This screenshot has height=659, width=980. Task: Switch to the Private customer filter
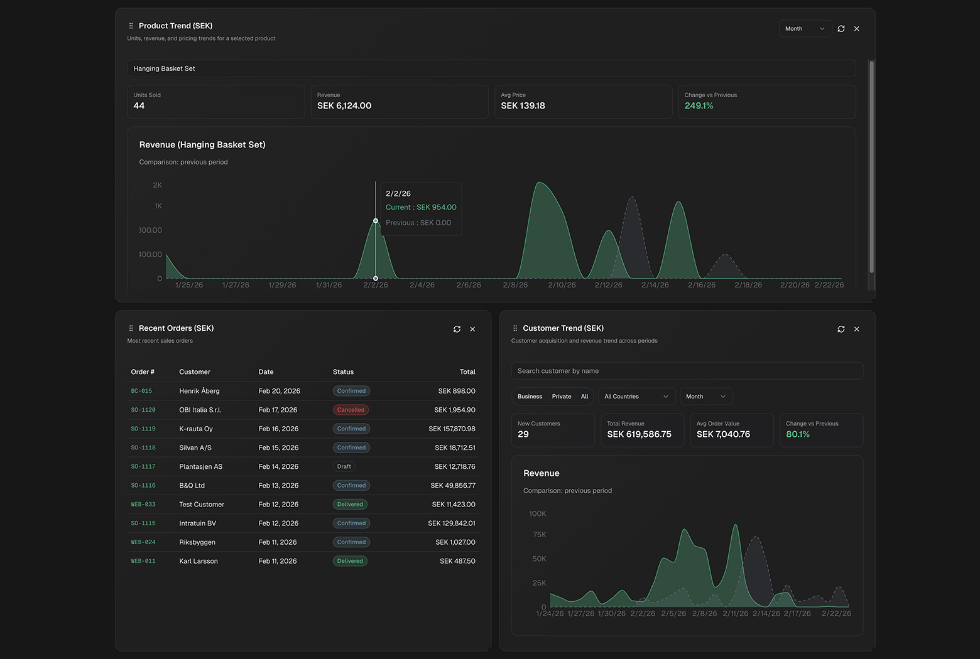(561, 396)
